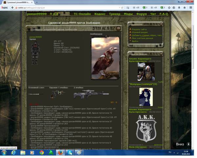Open the Форум menu item
The width and height of the screenshot is (197, 158).
click(x=142, y=14)
